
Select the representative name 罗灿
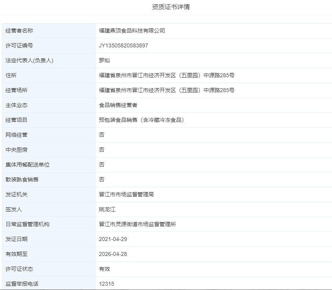click(x=105, y=61)
